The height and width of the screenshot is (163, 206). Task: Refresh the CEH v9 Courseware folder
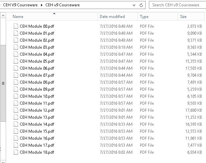tap(141, 5)
